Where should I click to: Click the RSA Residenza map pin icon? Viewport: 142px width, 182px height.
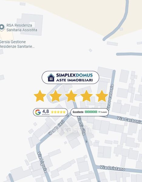pyautogui.click(x=2, y=28)
